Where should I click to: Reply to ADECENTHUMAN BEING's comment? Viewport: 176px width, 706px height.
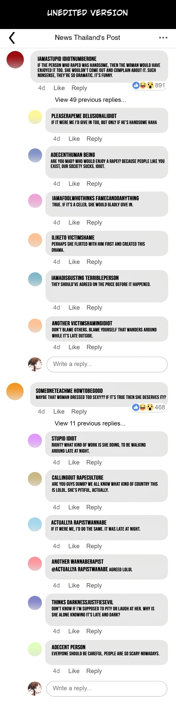tap(94, 184)
